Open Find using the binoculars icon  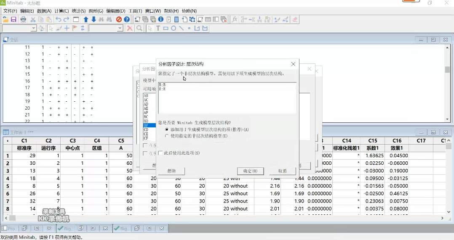point(101,19)
